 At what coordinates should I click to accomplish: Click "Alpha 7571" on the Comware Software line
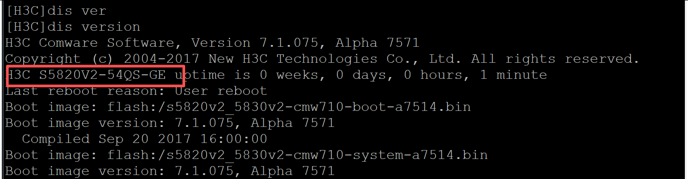click(x=377, y=43)
